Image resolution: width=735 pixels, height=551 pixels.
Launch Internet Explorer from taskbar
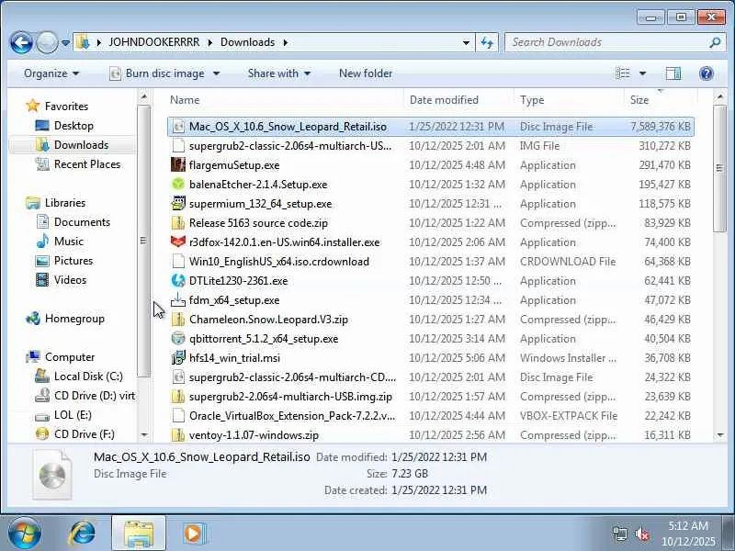tap(83, 534)
